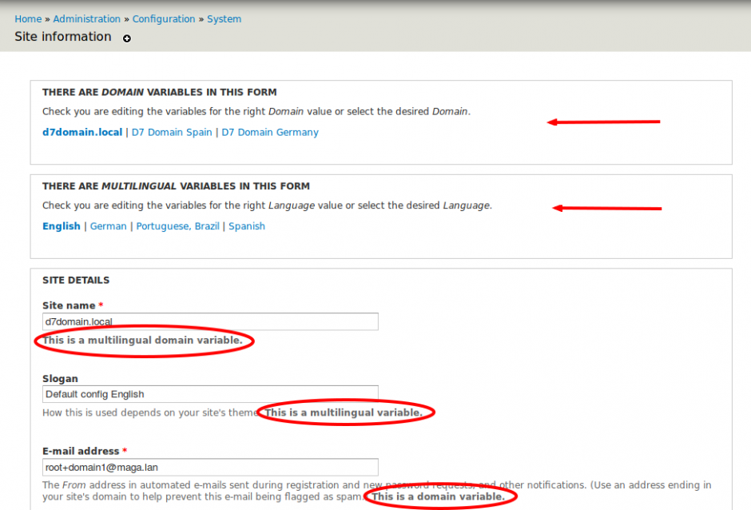Click the Site information page title
The width and height of the screenshot is (751, 510).
(62, 37)
